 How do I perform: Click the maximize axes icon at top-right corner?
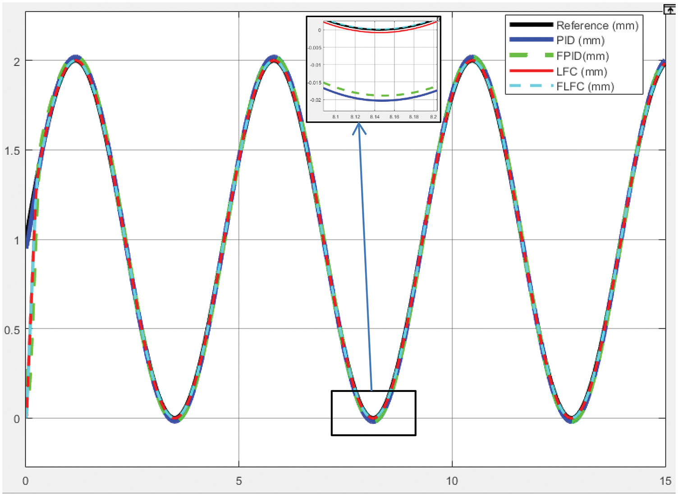(x=670, y=9)
